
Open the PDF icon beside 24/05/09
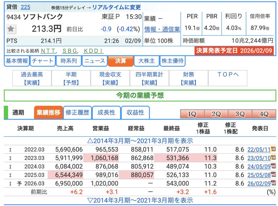273,166
